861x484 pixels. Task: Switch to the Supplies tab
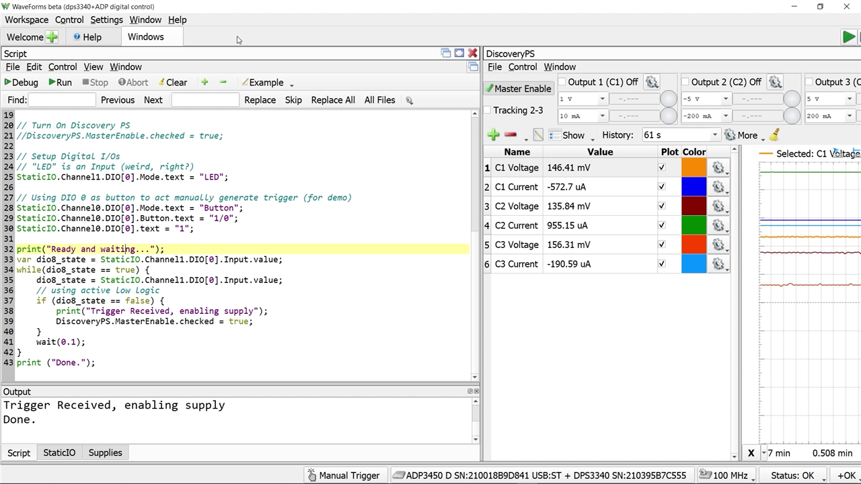pyautogui.click(x=106, y=452)
